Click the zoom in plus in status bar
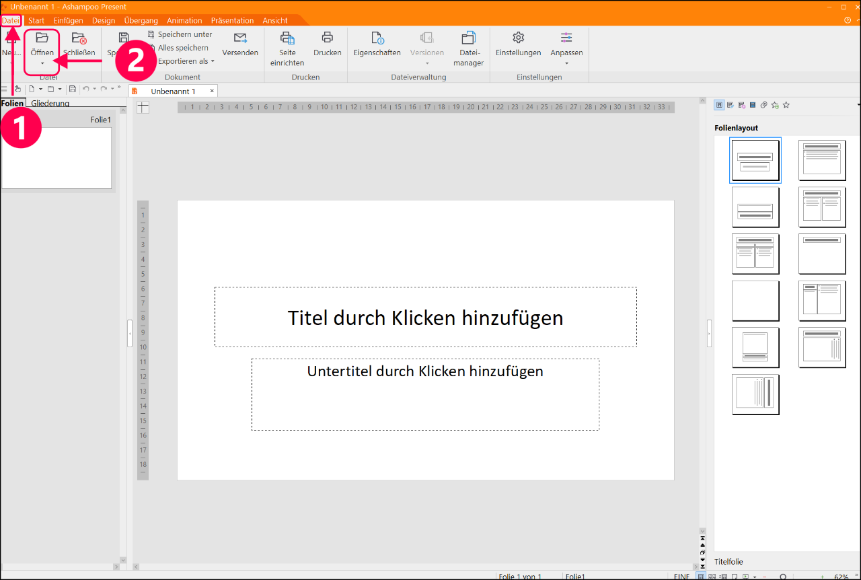Image resolution: width=861 pixels, height=580 pixels. pyautogui.click(x=822, y=577)
